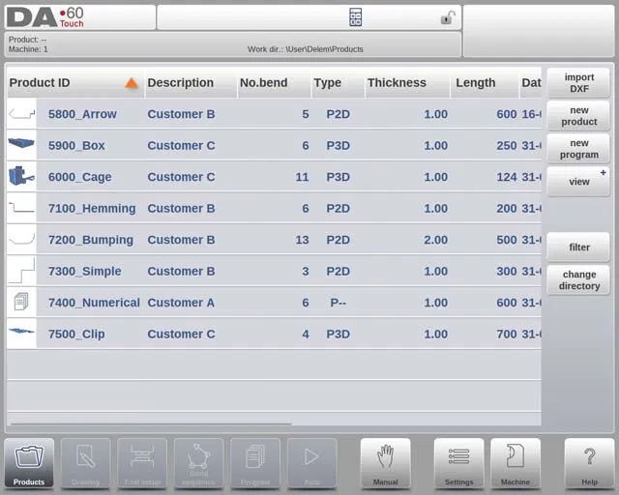Image resolution: width=619 pixels, height=495 pixels.
Task: Open the Settings mode
Action: click(458, 463)
